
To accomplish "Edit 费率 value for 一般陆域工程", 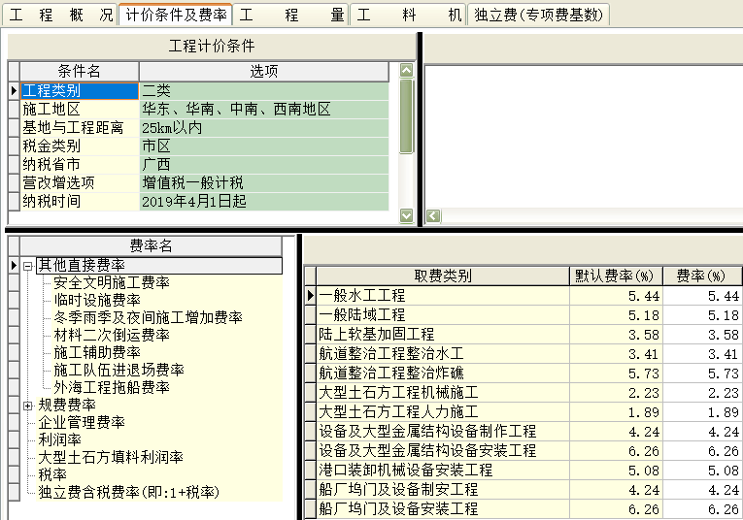I will pyautogui.click(x=703, y=315).
